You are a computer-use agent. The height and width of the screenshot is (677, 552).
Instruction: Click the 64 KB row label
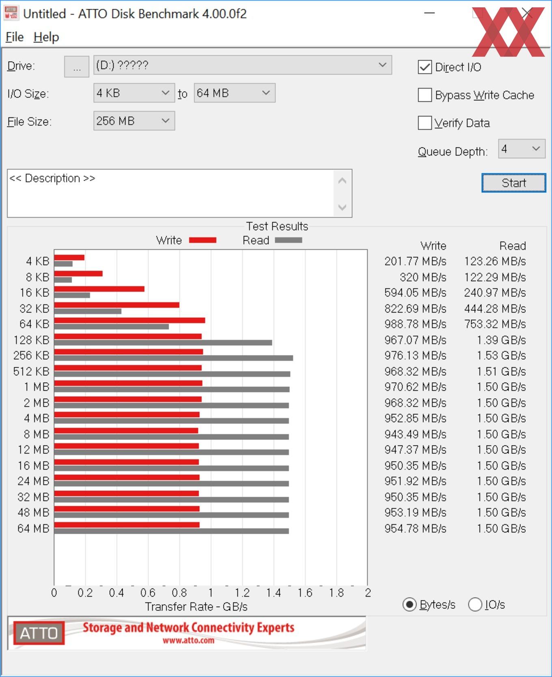[x=34, y=324]
